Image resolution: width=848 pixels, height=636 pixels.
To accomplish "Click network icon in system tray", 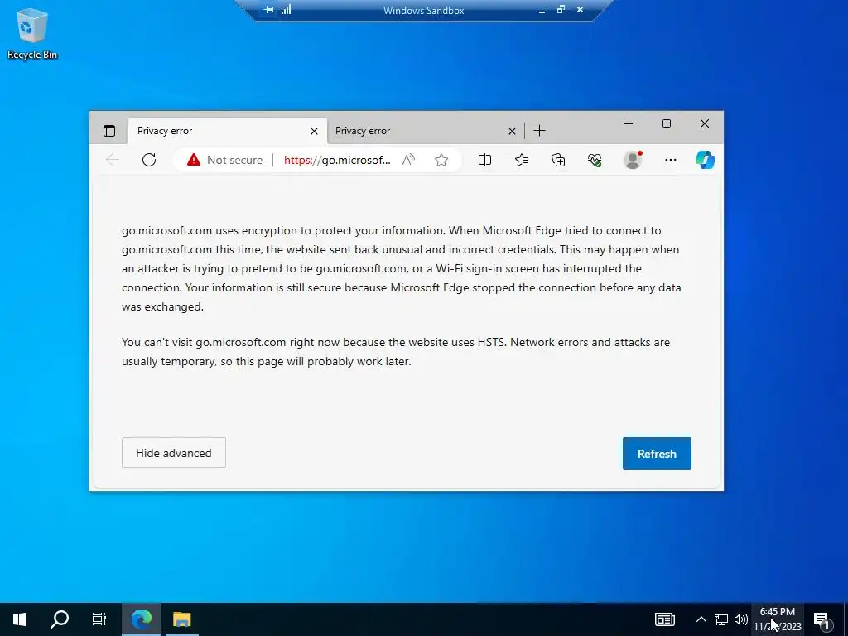I will 721,619.
